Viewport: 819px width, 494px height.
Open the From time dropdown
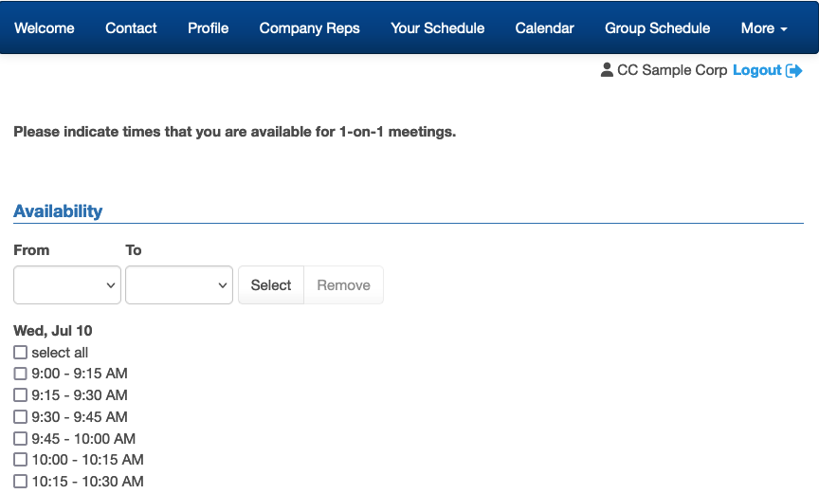[67, 285]
